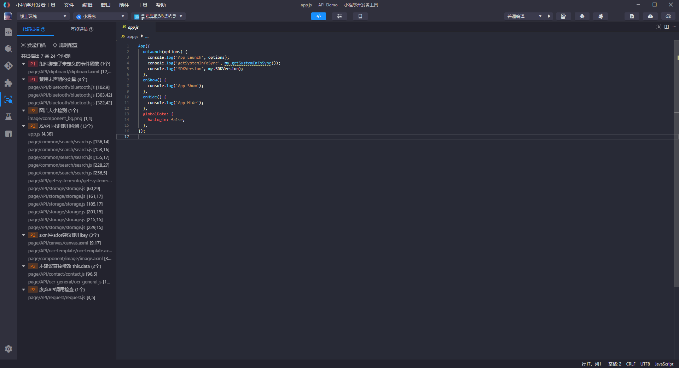Open the app selector dropdown with blurred name

tap(158, 16)
